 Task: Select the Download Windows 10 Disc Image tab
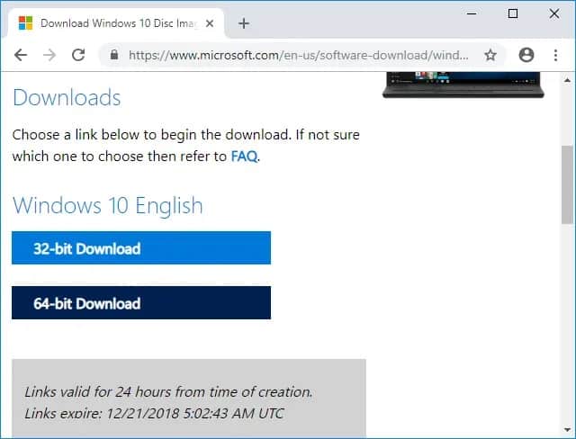[116, 23]
